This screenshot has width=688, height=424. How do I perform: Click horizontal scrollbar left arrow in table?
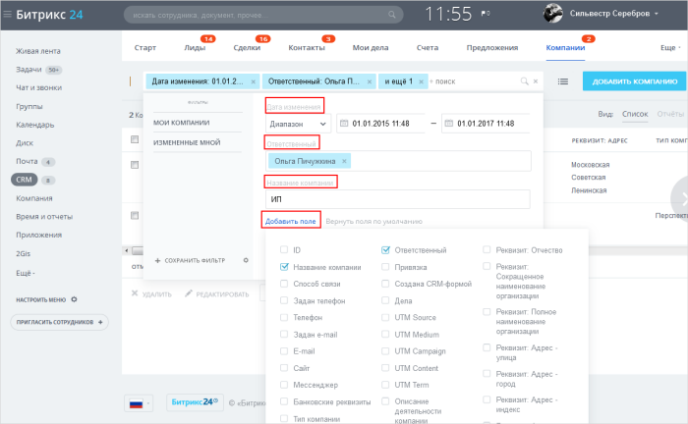click(127, 250)
